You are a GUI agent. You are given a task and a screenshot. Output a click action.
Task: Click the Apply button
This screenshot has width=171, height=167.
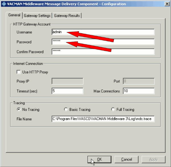tap(153, 159)
